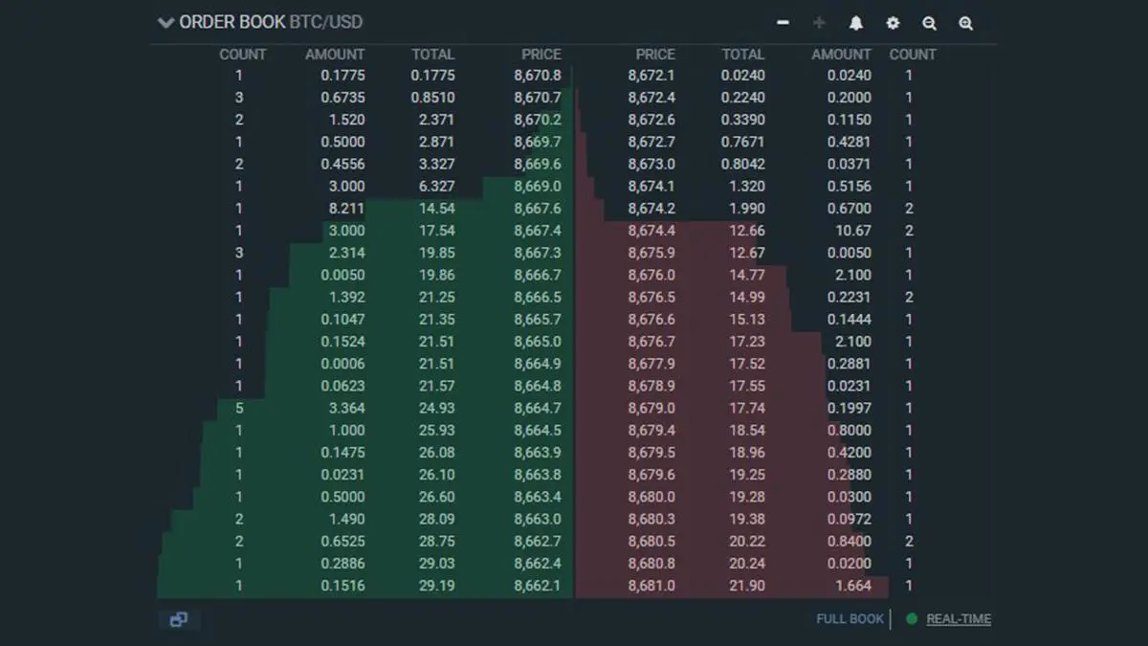Open the FULL BOOK link
Image resolution: width=1148 pixels, height=646 pixels.
[x=850, y=619]
